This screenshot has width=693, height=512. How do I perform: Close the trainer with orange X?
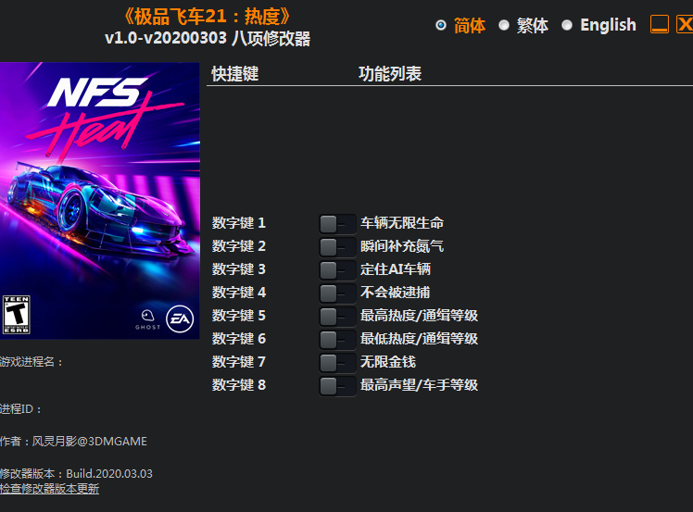[x=685, y=25]
